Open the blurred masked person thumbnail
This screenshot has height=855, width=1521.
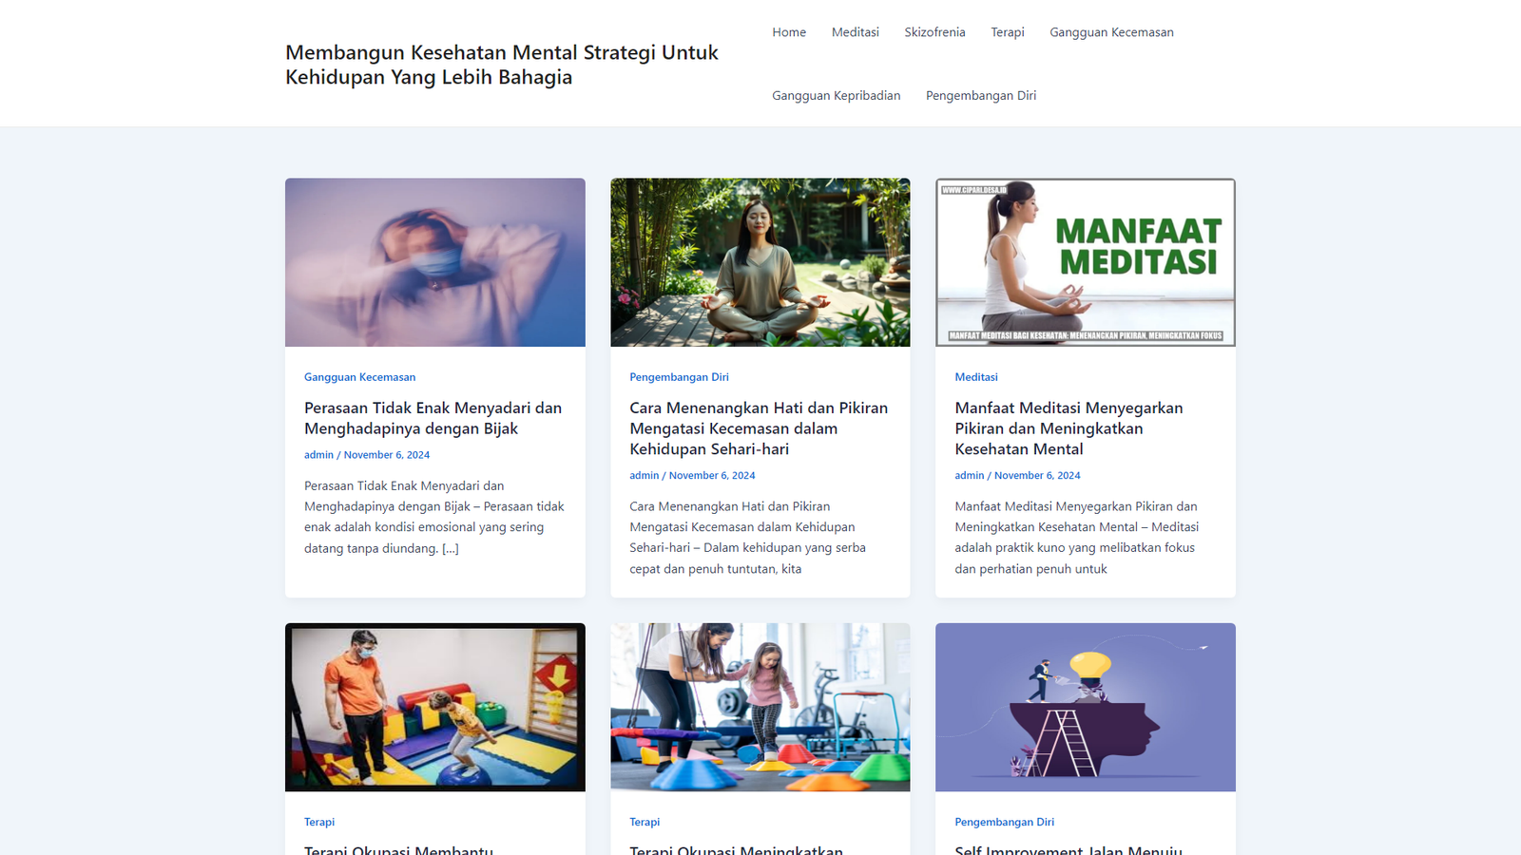(435, 262)
